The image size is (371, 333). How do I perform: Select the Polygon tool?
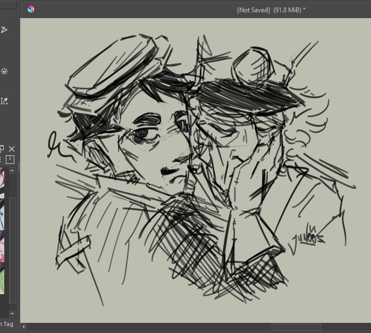[4, 30]
